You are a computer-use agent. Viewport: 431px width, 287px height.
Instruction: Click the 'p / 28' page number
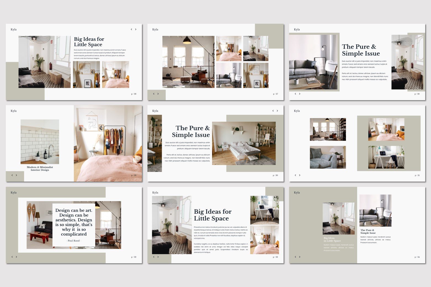click(x=417, y=94)
